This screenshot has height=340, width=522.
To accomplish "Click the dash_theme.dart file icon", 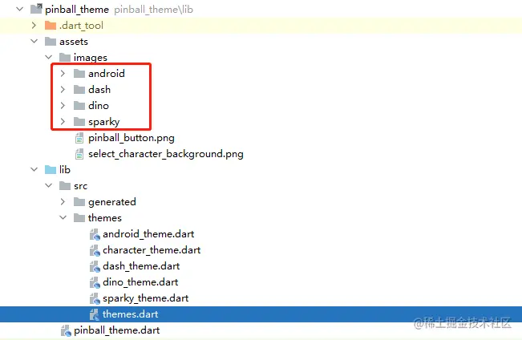I will (x=95, y=266).
